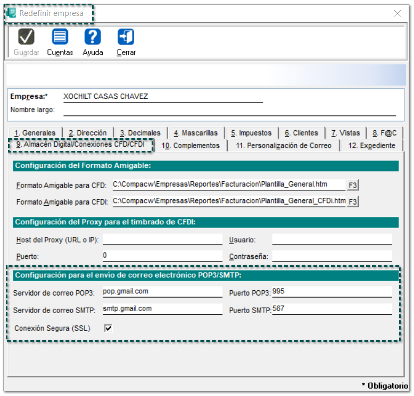Screen dimensions: 414x396
Task: Open 11. Personalización de Correo tab
Action: [284, 146]
